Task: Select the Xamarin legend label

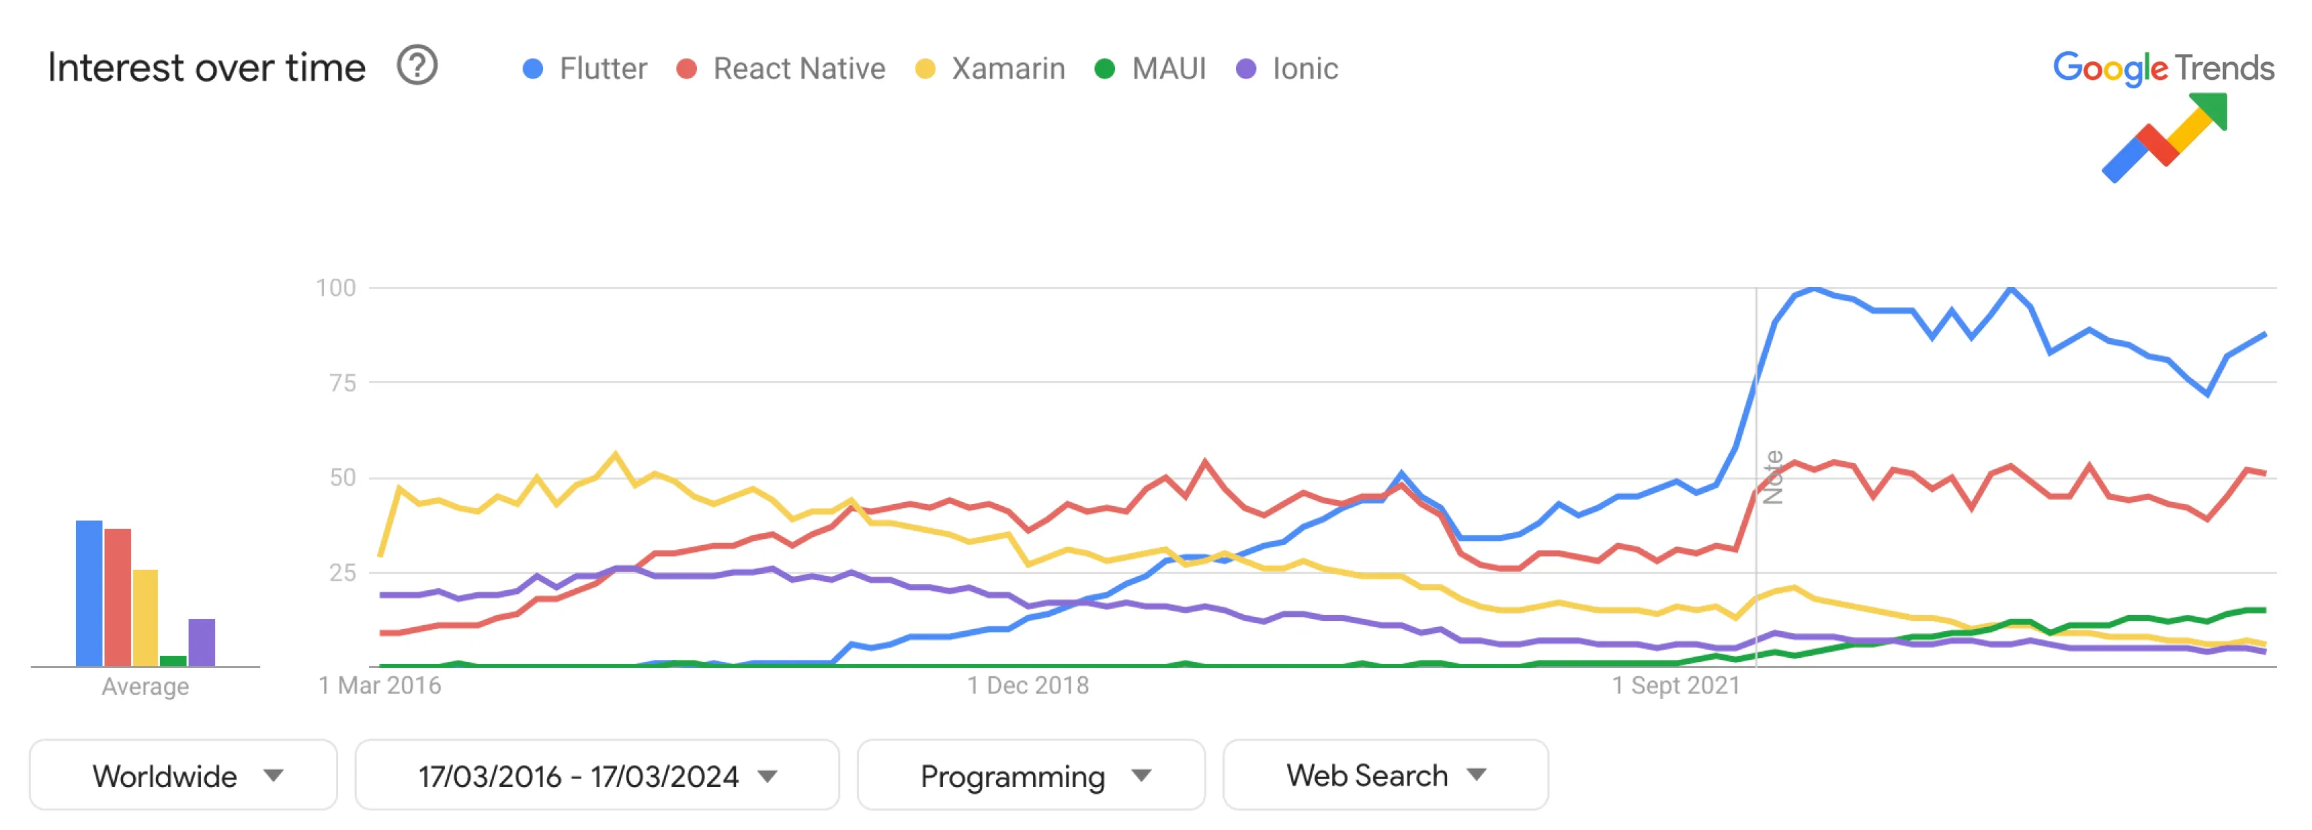Action: pos(1008,69)
